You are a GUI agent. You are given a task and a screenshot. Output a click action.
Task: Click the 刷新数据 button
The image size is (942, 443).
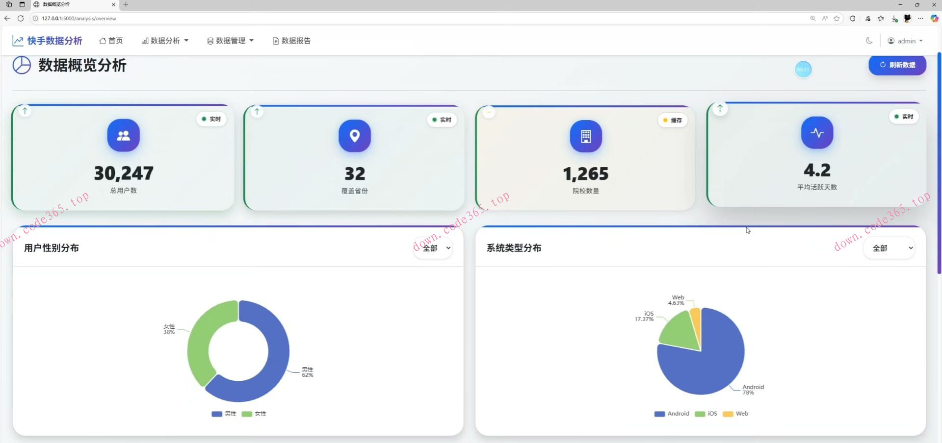tap(897, 65)
